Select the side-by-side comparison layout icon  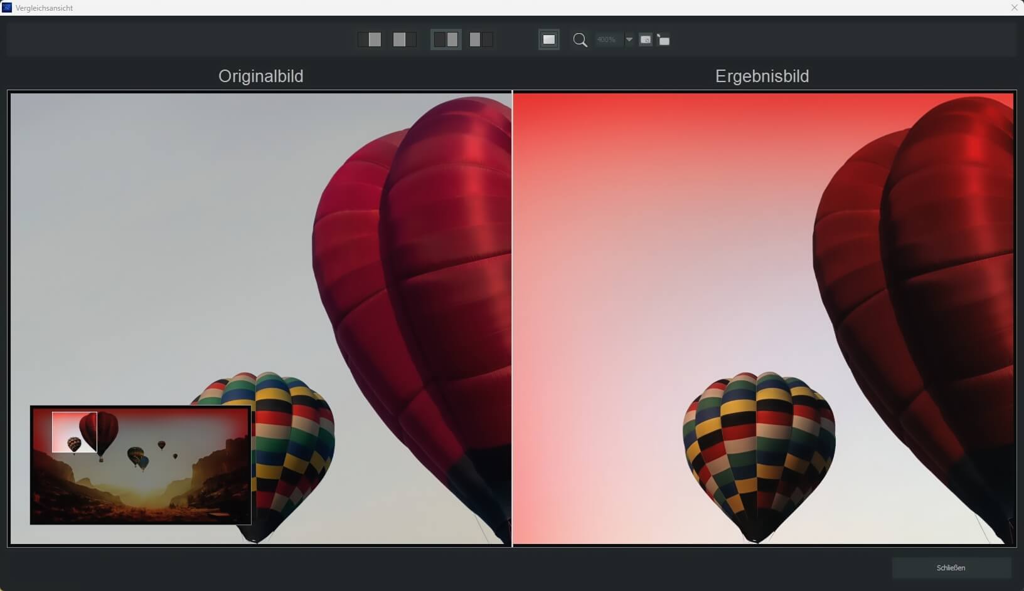(446, 39)
